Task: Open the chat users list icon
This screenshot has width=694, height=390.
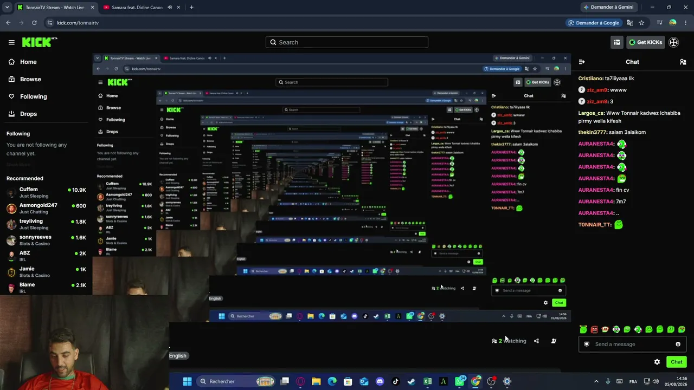Action: (x=683, y=62)
